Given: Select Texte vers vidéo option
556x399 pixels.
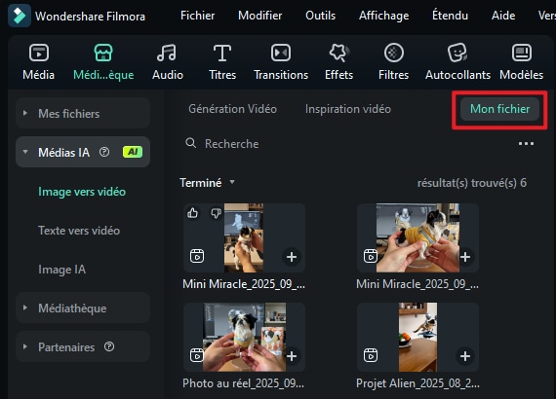Looking at the screenshot, I should (x=79, y=231).
